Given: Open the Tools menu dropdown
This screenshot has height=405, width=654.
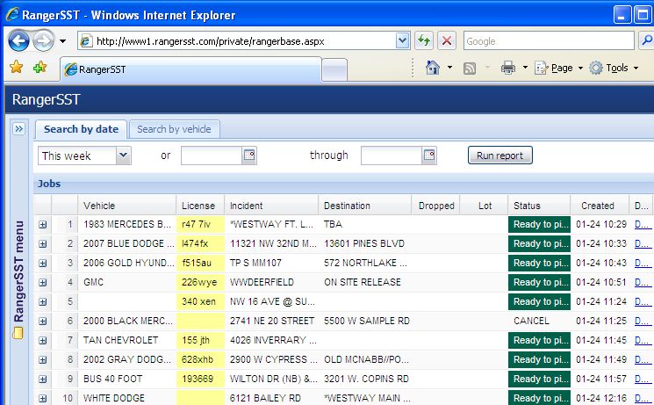Looking at the screenshot, I should (x=614, y=68).
